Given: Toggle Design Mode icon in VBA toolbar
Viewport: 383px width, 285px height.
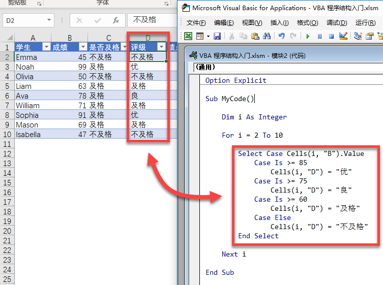Looking at the screenshot, I should point(343,36).
